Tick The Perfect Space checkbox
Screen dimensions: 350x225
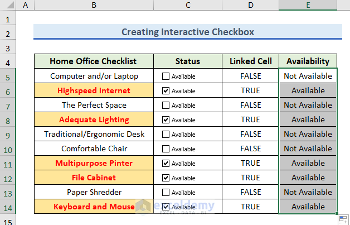166,106
